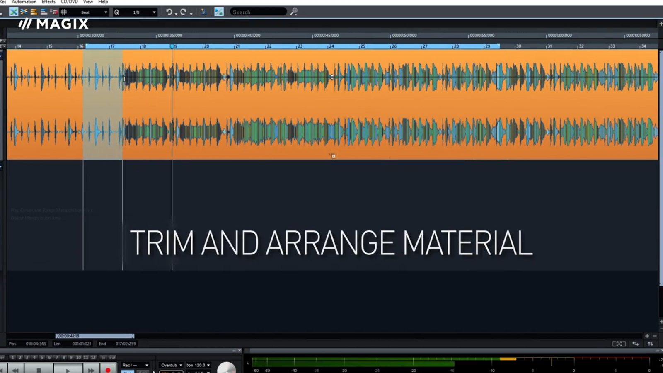Click the 'in' punch marker button
This screenshot has height=373, width=663.
pos(103,357)
